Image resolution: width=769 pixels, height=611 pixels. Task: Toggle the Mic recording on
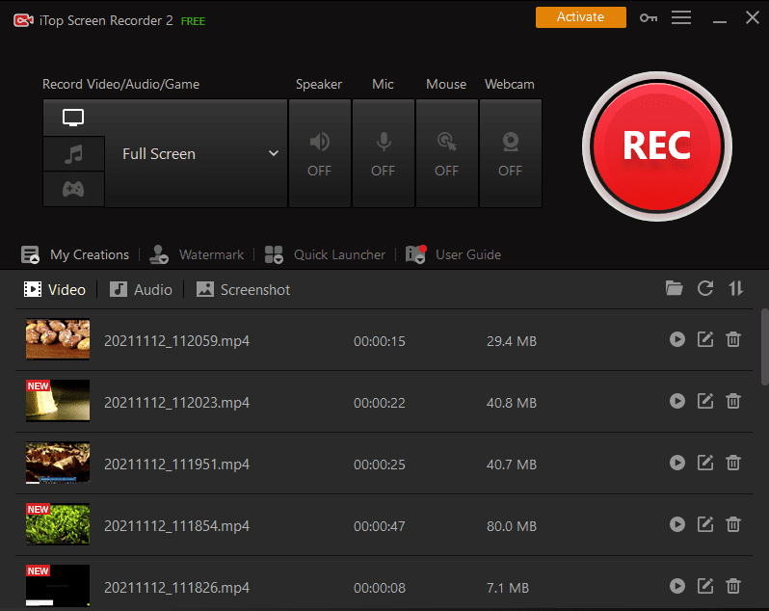(383, 153)
